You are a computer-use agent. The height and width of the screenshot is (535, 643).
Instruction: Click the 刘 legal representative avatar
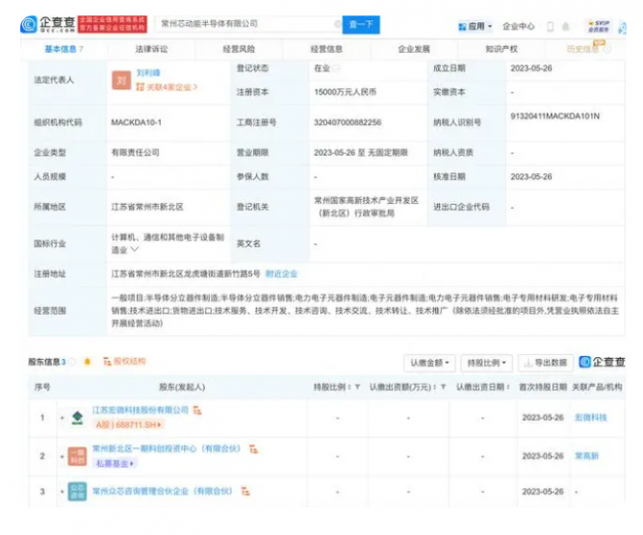click(121, 81)
